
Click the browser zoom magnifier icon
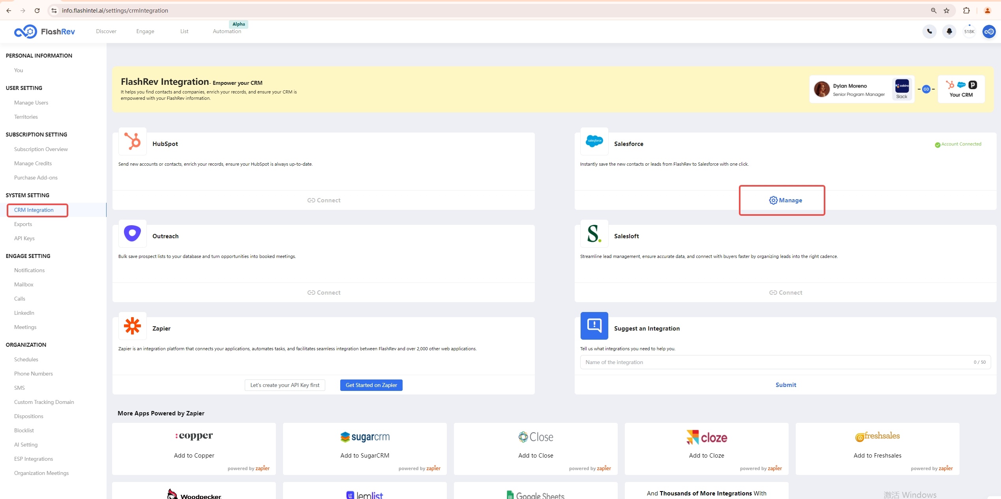[x=934, y=11]
